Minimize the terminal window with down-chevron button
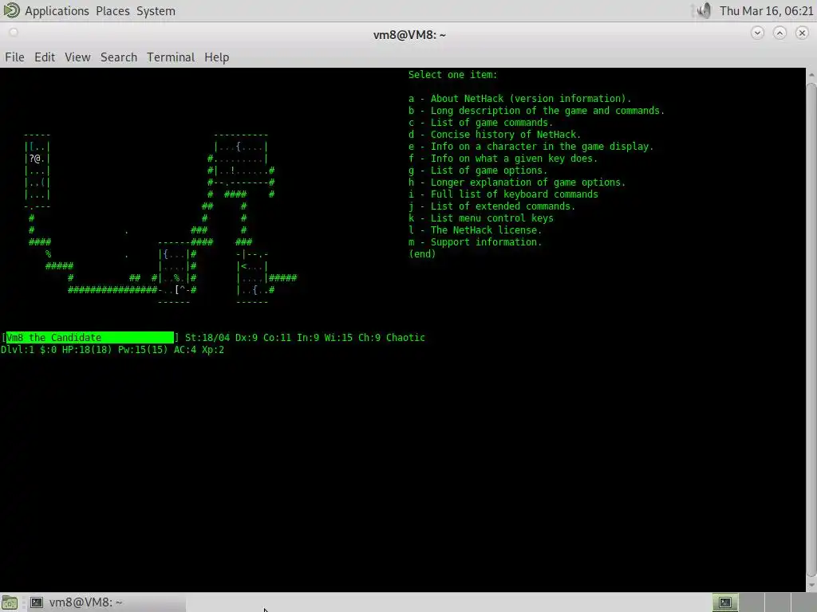 [758, 33]
